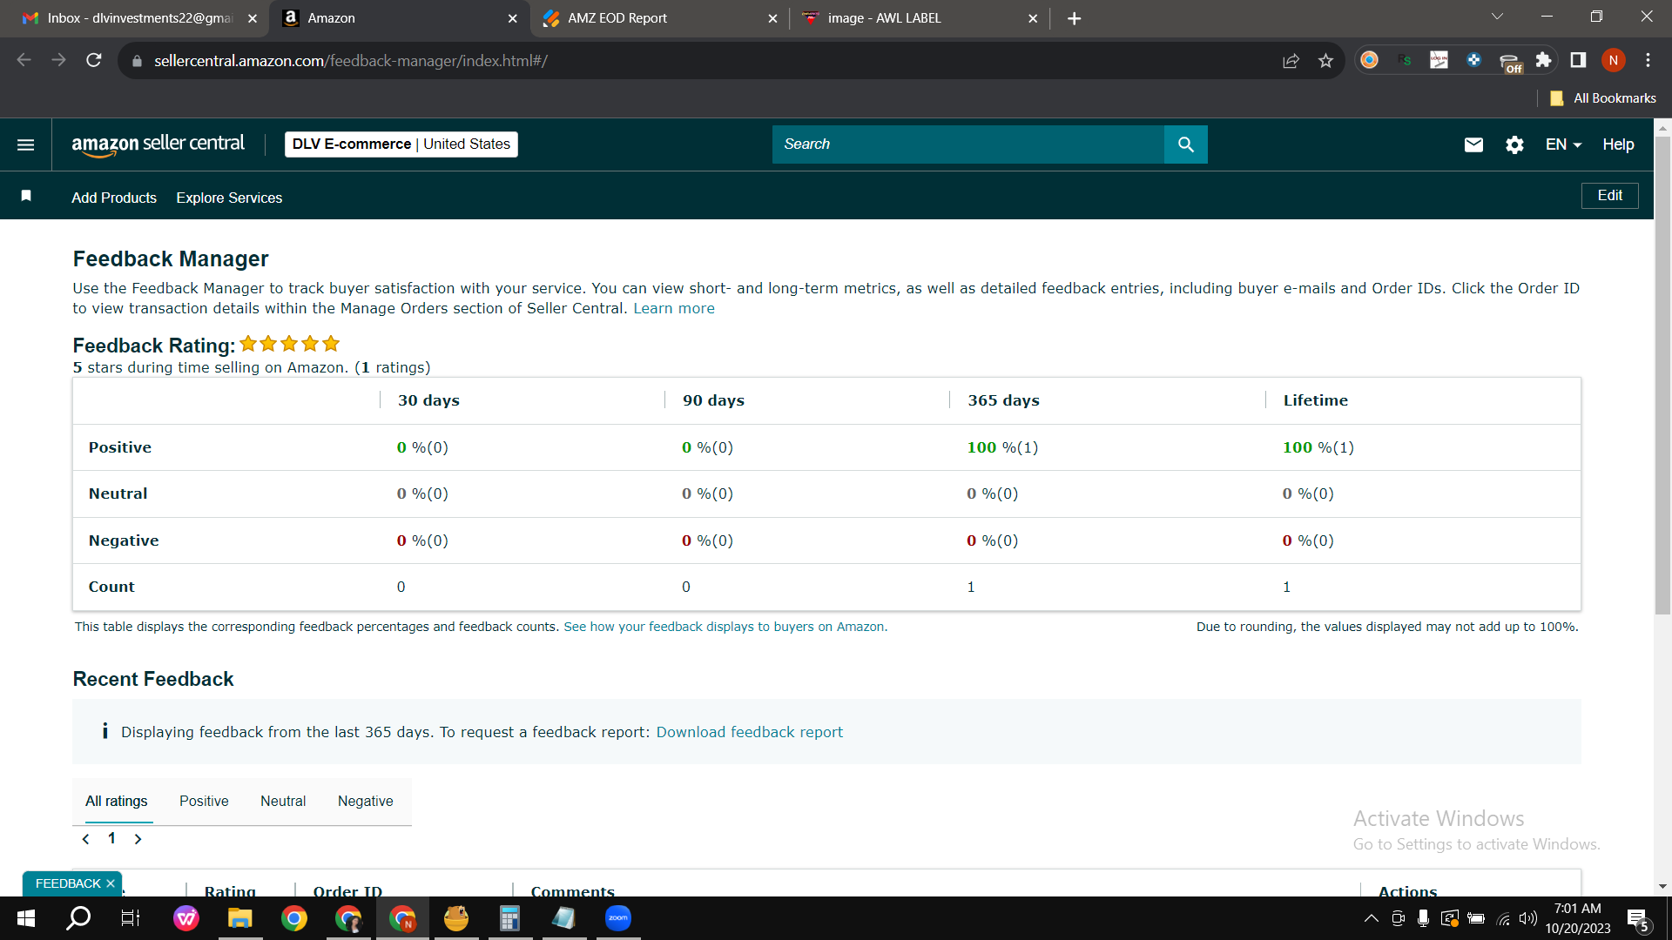Screen dimensions: 1672x940
Task: Open the DLV E-commerce account switcher
Action: tap(401, 144)
